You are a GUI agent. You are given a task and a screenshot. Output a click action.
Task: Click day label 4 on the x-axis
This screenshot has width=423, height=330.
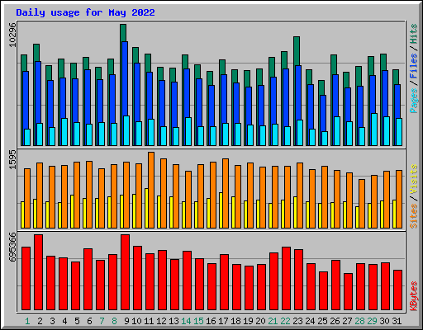coord(64,321)
